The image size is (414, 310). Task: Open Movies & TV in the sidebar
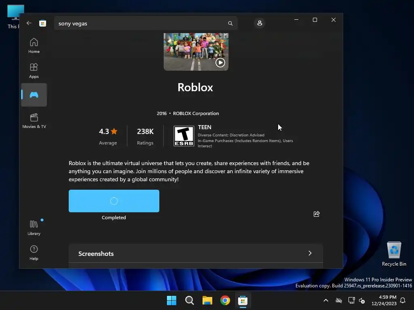point(34,121)
